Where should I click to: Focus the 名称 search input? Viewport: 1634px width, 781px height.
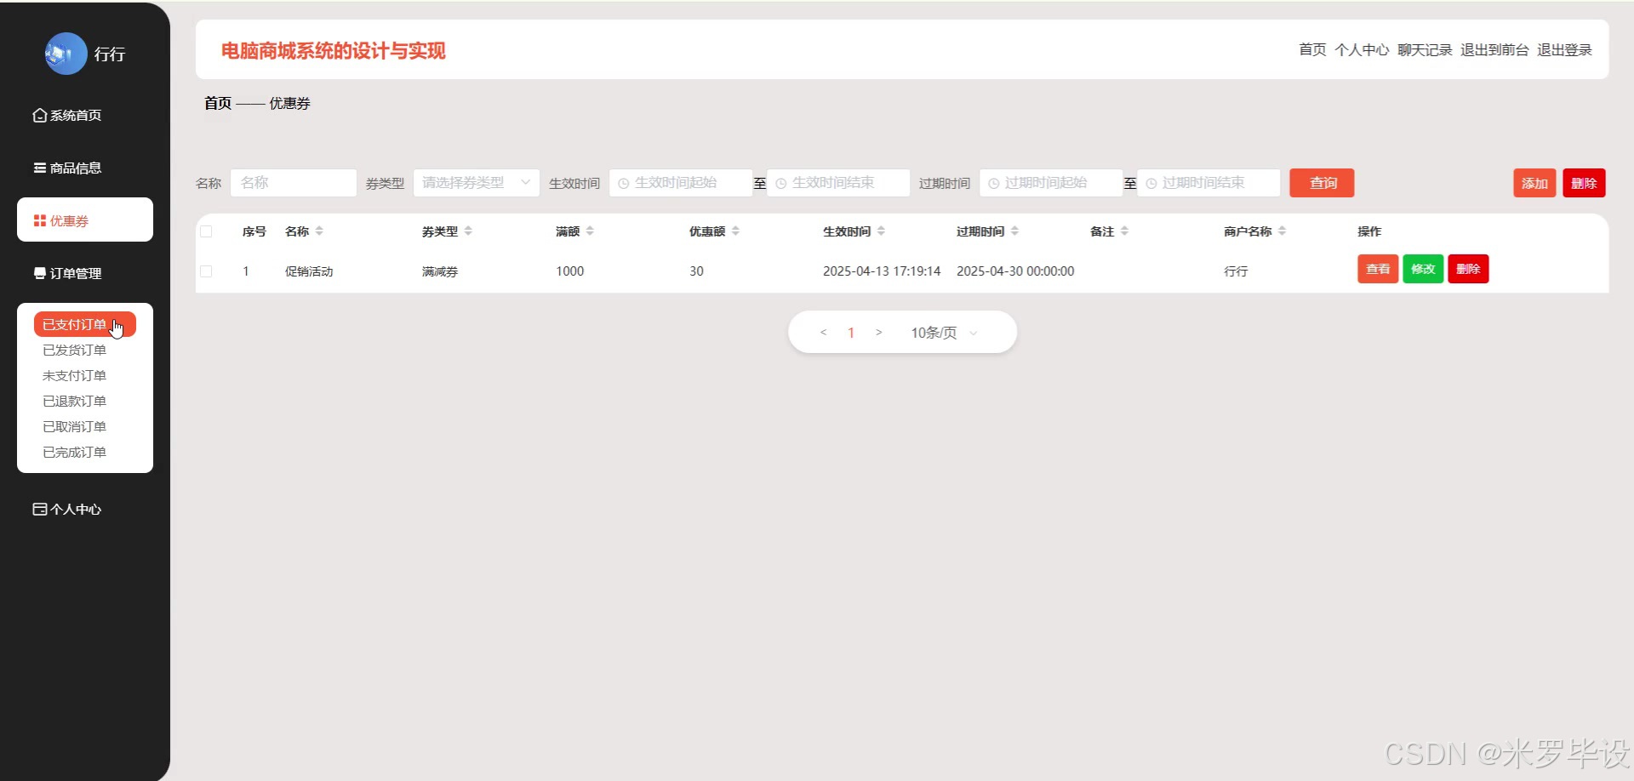[294, 183]
